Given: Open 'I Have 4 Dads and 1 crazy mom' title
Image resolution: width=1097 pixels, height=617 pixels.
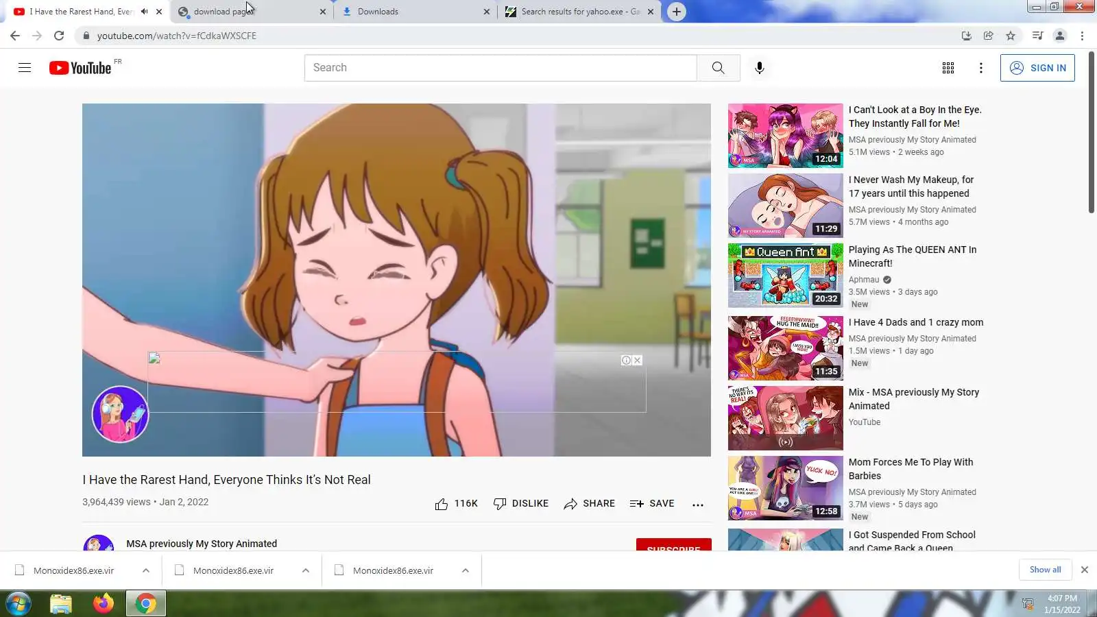Looking at the screenshot, I should click(916, 322).
